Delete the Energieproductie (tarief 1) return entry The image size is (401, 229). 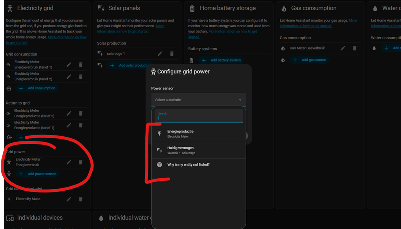(80, 125)
